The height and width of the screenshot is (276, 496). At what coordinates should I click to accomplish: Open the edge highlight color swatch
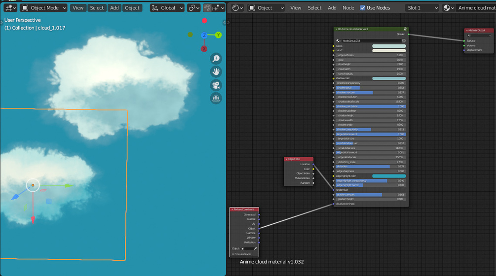point(389,176)
